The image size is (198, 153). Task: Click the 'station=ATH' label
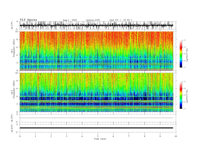coord(93,20)
